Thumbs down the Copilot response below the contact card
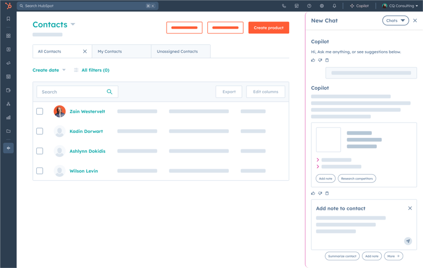This screenshot has width=423, height=268. tap(320, 193)
